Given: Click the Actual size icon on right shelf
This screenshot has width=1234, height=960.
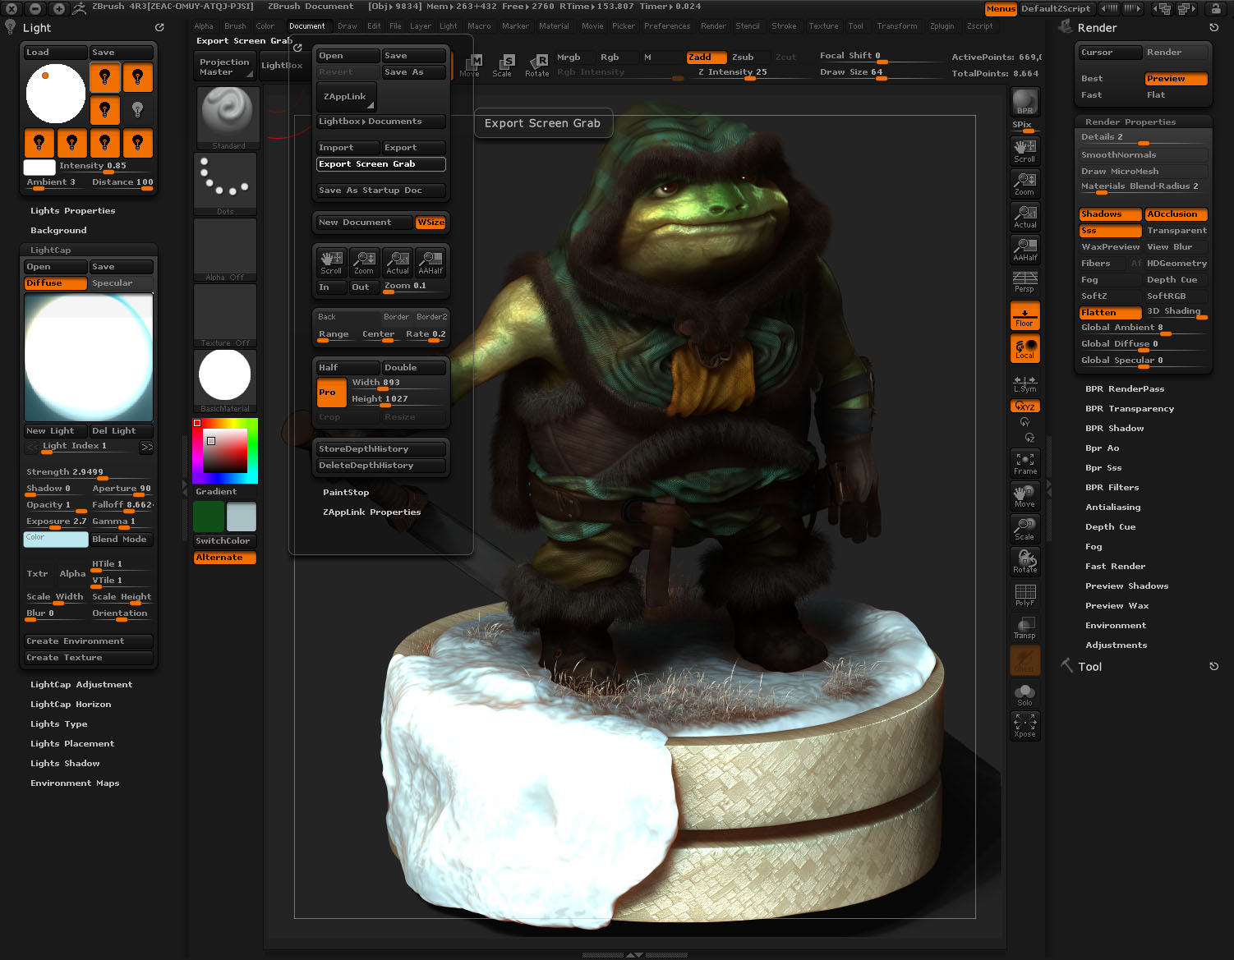Looking at the screenshot, I should click(x=1024, y=216).
